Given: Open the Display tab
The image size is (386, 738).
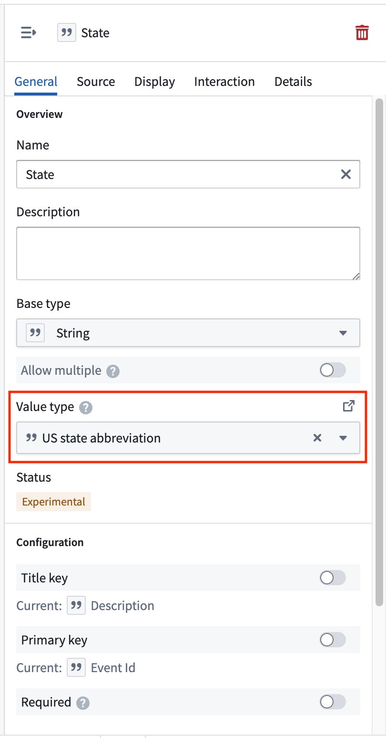Looking at the screenshot, I should (x=154, y=82).
